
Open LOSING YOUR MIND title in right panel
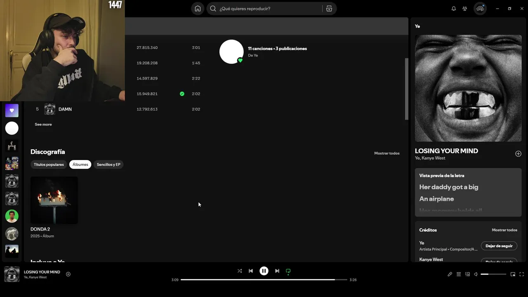pyautogui.click(x=446, y=151)
